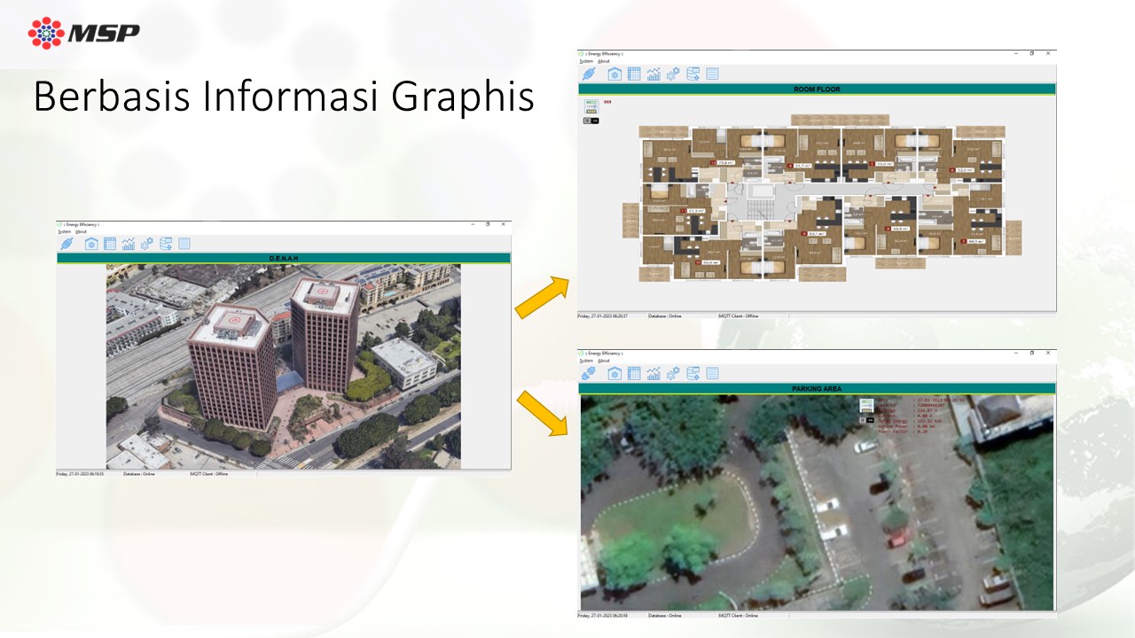Select the energy meter device icon in Room Floor
This screenshot has width=1135, height=638.
(591, 107)
